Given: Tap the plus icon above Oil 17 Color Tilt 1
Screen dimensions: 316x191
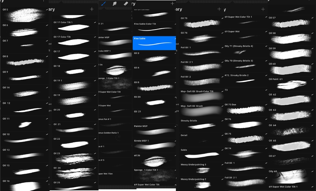Looking at the screenshot, I should click(92, 9).
